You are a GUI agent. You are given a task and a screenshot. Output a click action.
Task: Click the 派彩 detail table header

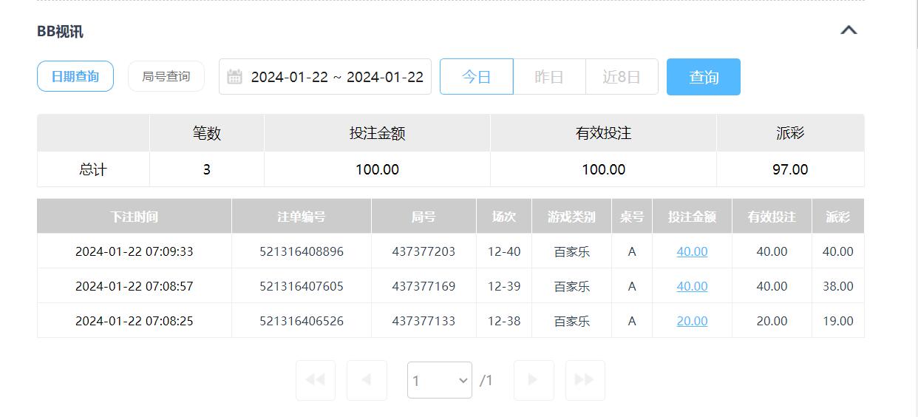pos(838,217)
